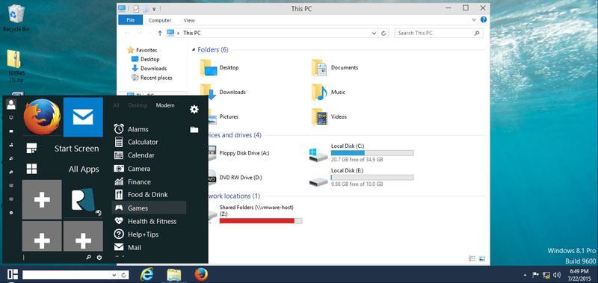Open the Videos folder

click(329, 116)
